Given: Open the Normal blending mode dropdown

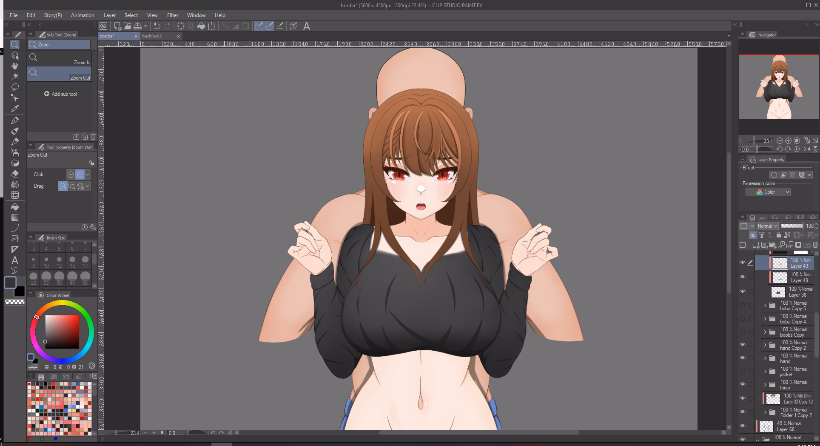Looking at the screenshot, I should pos(767,226).
